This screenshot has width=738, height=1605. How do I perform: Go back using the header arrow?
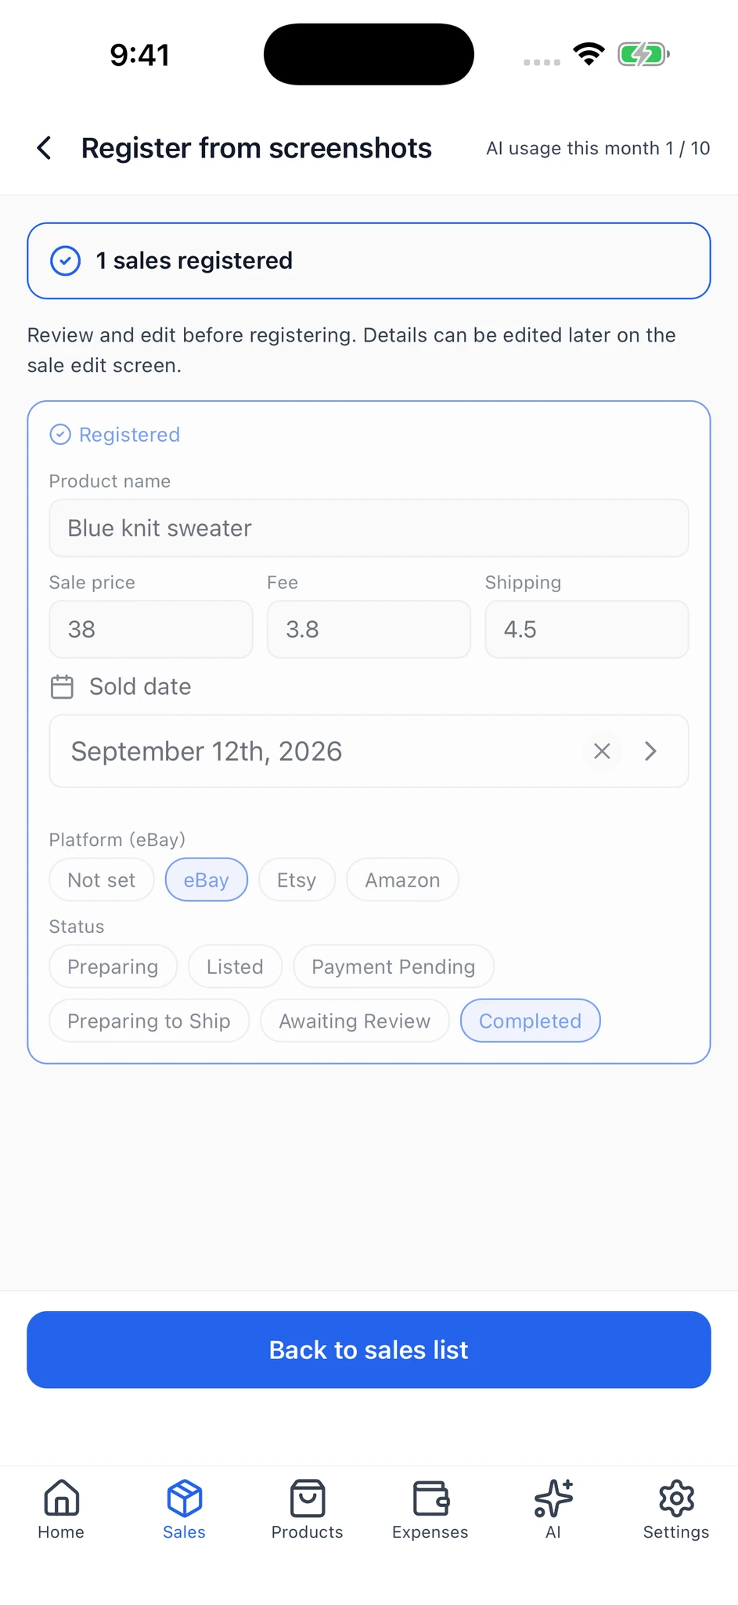coord(45,148)
